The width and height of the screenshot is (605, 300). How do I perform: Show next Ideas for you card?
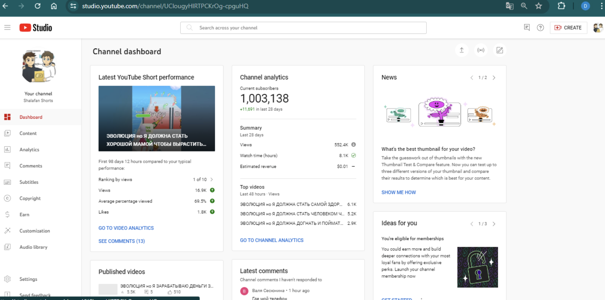click(x=494, y=224)
